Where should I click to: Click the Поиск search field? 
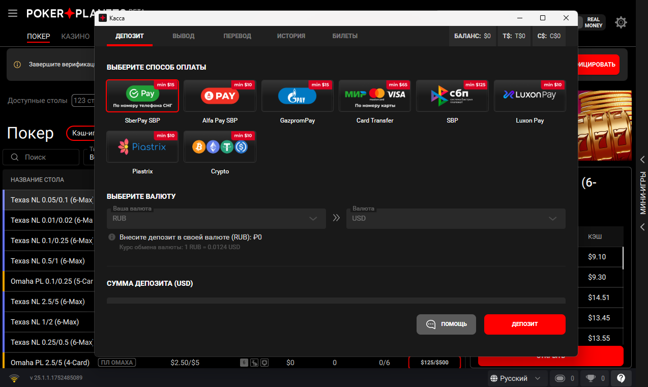(41, 157)
